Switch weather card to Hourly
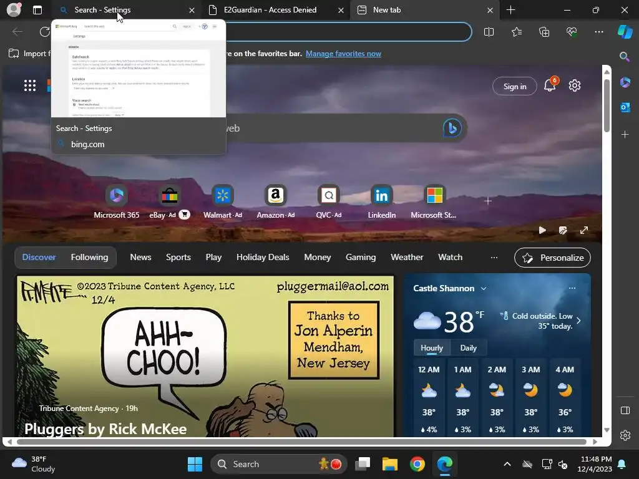The width and height of the screenshot is (639, 479). 432,348
